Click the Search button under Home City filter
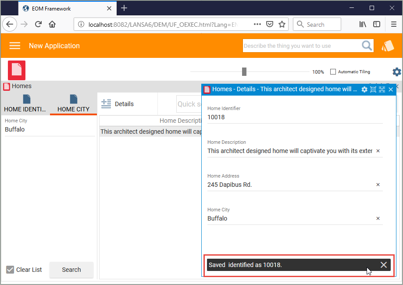This screenshot has height=285, width=403. [x=71, y=270]
